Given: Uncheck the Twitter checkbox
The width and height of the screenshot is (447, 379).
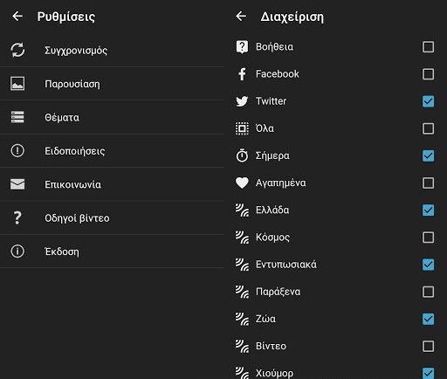Looking at the screenshot, I should tap(428, 101).
